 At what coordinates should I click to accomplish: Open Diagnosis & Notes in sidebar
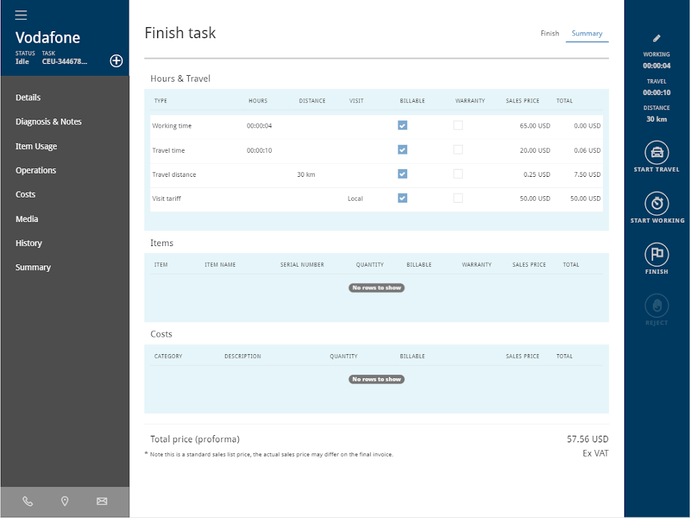pos(49,122)
